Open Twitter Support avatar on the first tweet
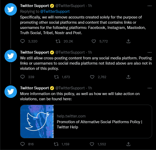 (x=11, y=9)
